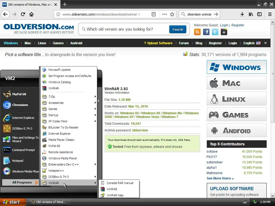The image size is (275, 206).
Task: Launch WinRAR from the WinRAR submenu
Action: pos(119,189)
